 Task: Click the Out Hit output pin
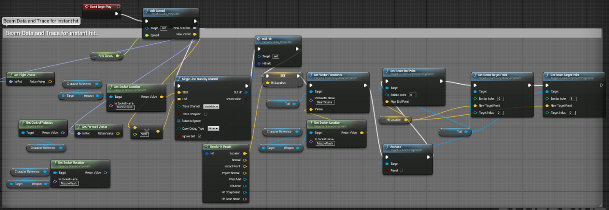coord(246,92)
